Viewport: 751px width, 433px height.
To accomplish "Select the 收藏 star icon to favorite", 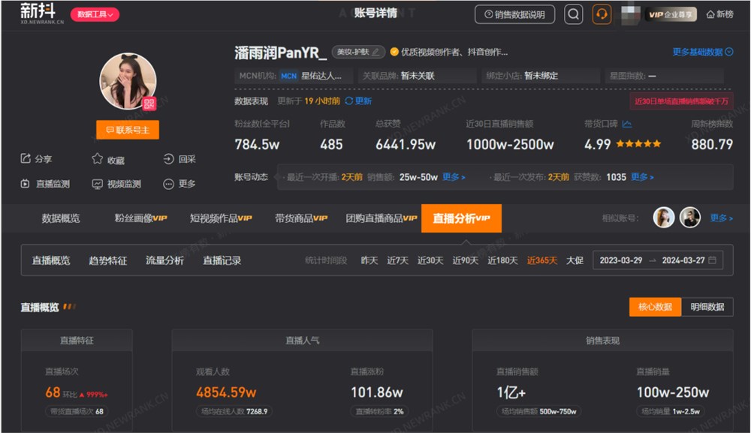I will [x=96, y=158].
